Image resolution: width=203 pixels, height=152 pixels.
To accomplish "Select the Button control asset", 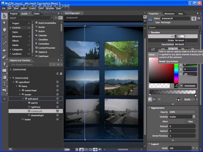I will pyautogui.click(x=42, y=31).
